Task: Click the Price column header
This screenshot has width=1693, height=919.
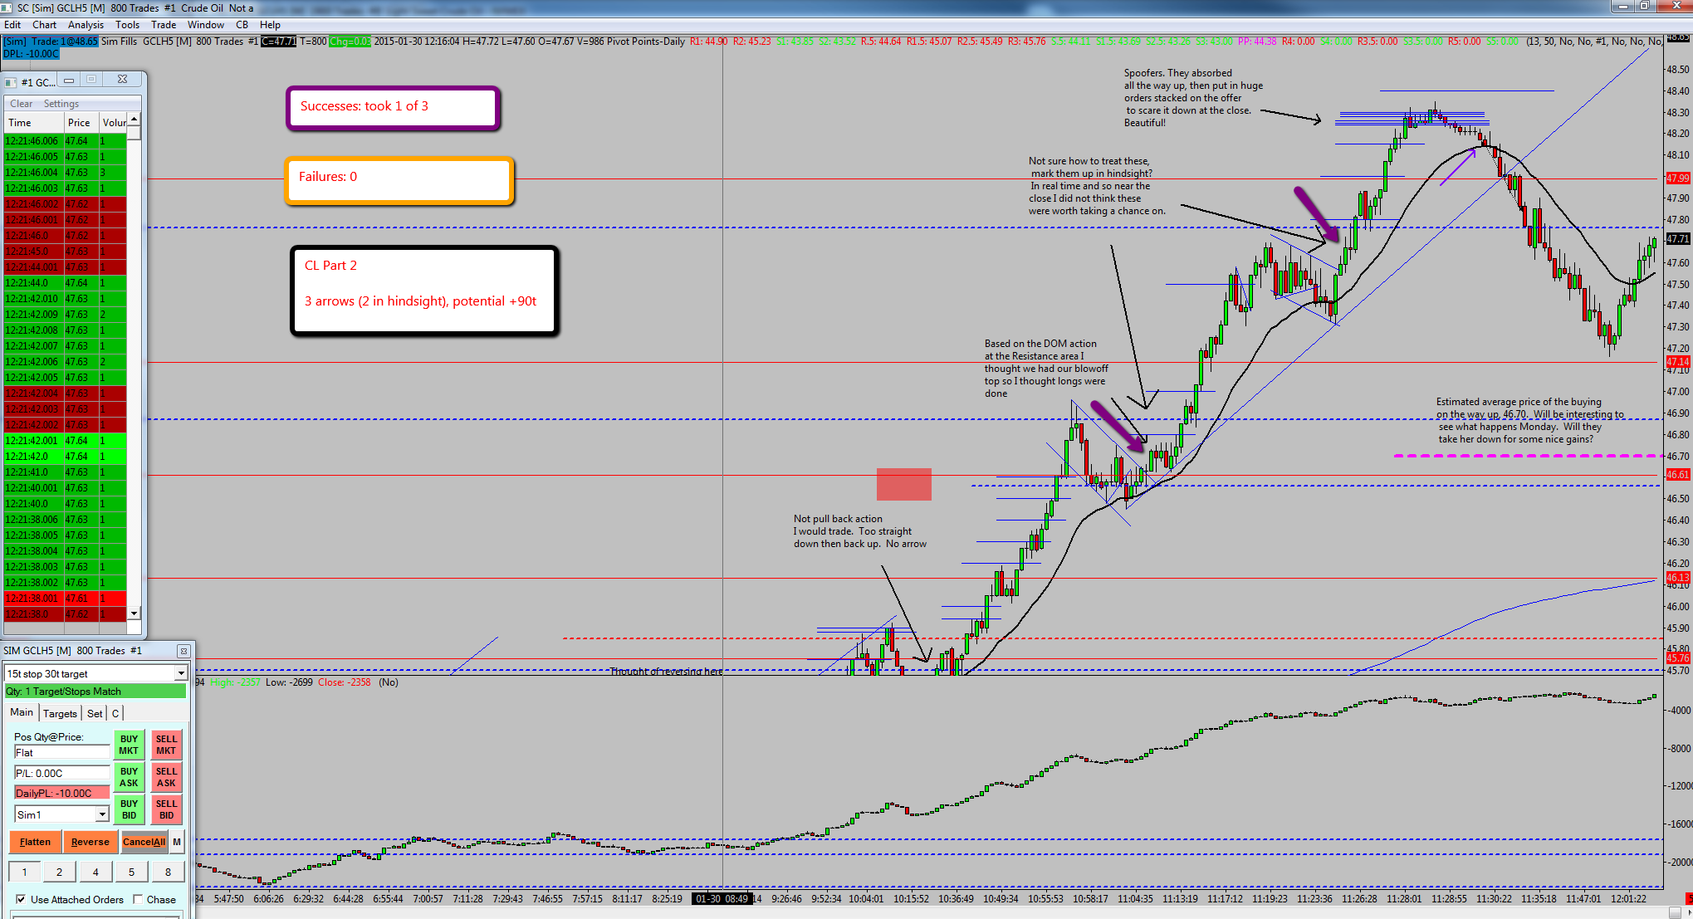Action: click(81, 123)
